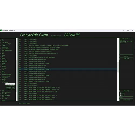Screen dimensions: 135x135
Task: Select the highlighted Bosch MED17.9.5x tree item
Action: [x=10, y=84]
